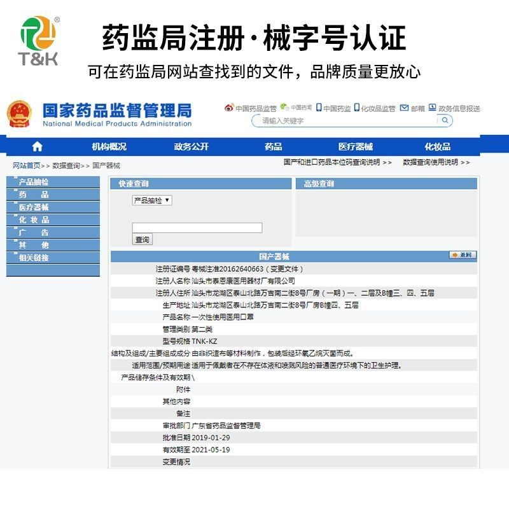
Task: Click the T&K brand logo
Action: tap(38, 41)
